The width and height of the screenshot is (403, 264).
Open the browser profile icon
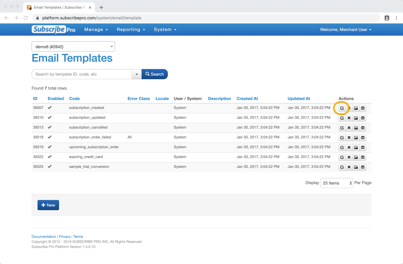coord(387,18)
